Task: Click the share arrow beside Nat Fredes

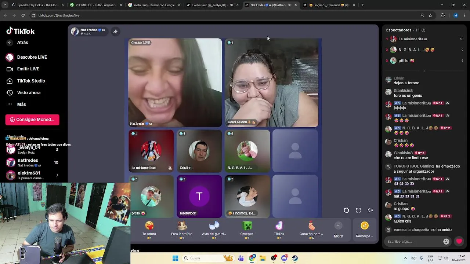Action: coord(115,32)
